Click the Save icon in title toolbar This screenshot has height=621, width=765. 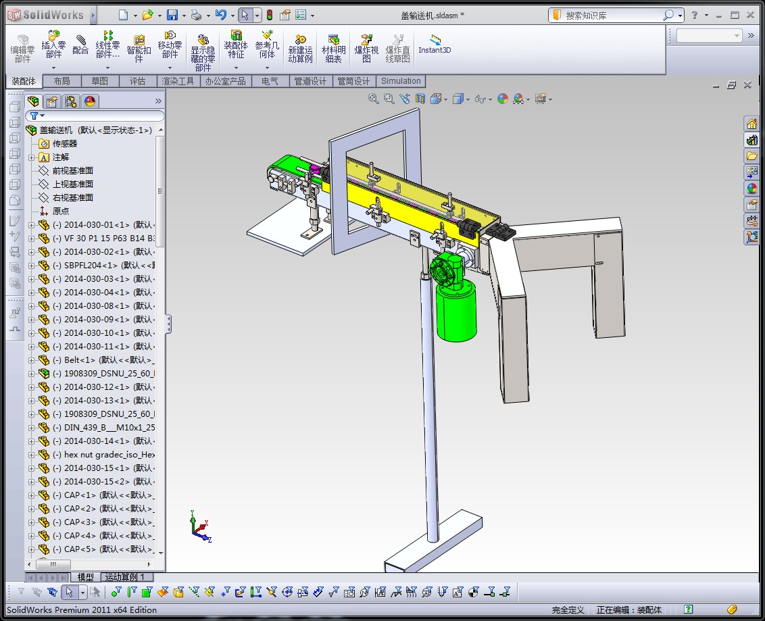click(x=172, y=15)
